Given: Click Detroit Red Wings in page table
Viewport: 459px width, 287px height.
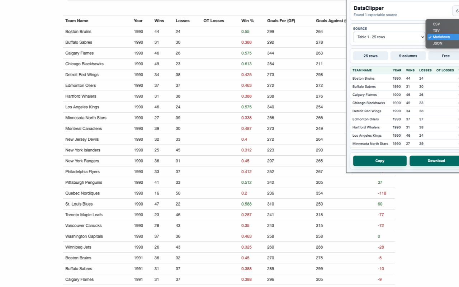Looking at the screenshot, I should 82,75.
